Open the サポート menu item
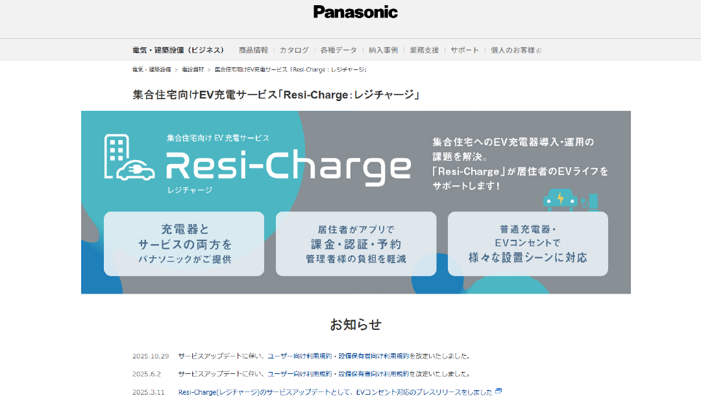Viewport: 701px width, 396px height. pos(465,49)
